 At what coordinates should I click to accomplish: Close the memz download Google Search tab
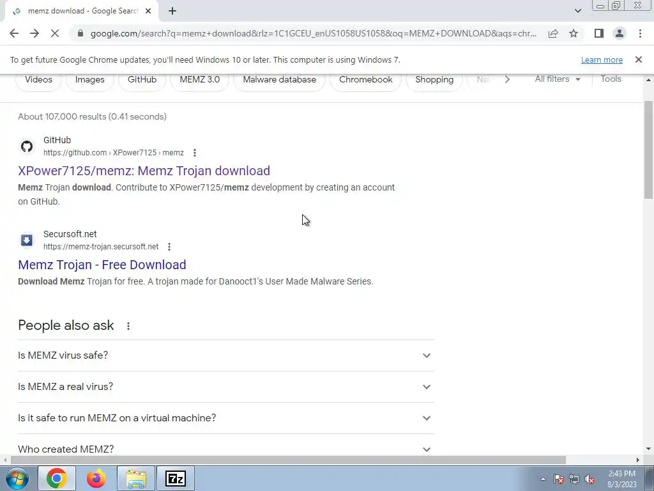(148, 12)
